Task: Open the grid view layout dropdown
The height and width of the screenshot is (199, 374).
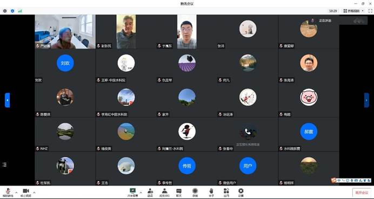Action: (353, 11)
